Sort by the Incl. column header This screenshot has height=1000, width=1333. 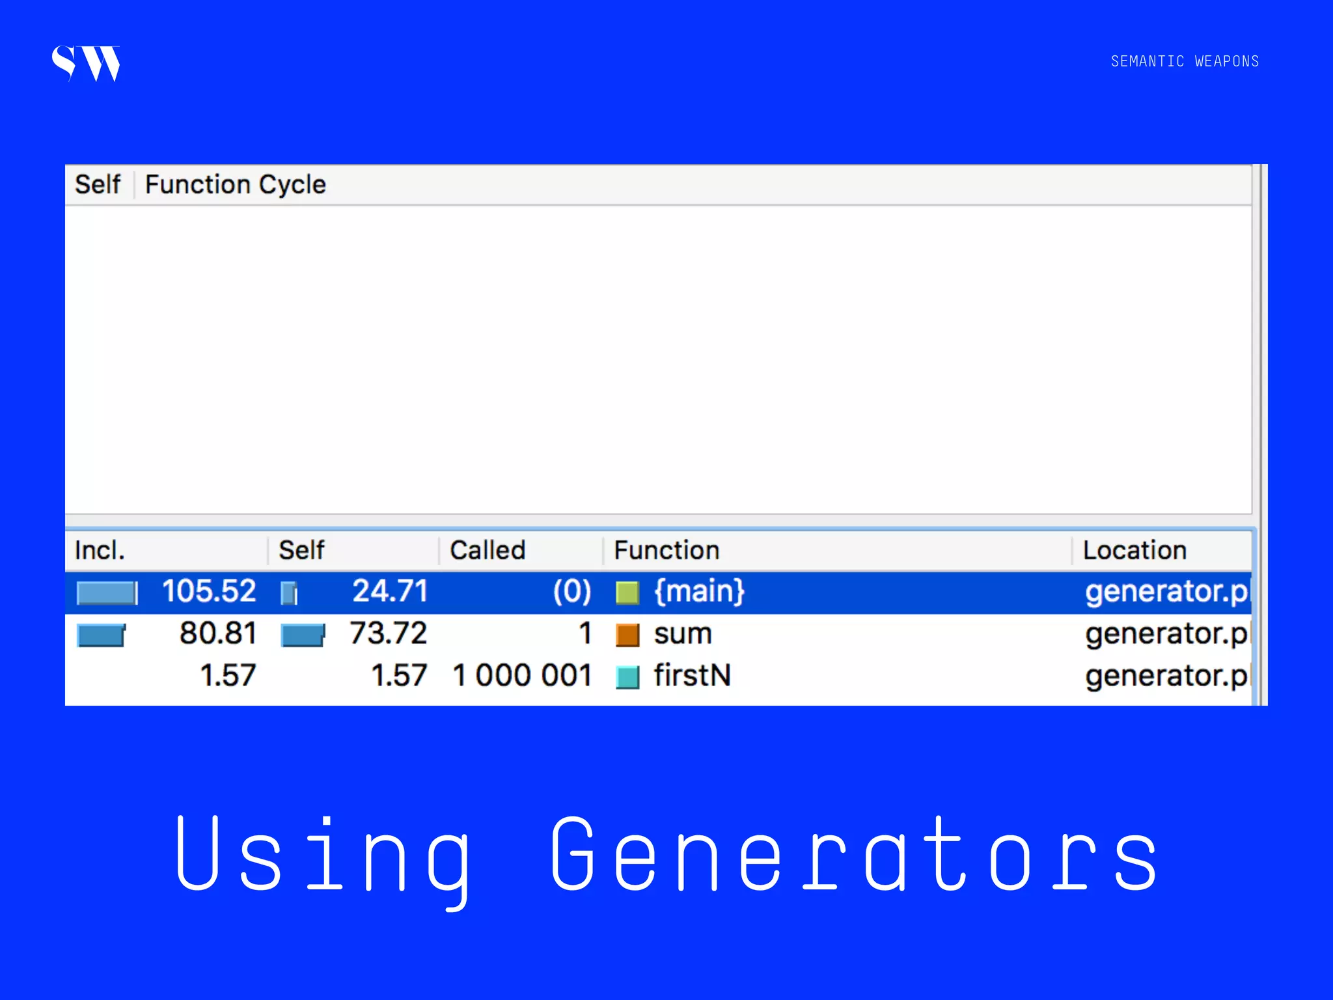pos(166,550)
